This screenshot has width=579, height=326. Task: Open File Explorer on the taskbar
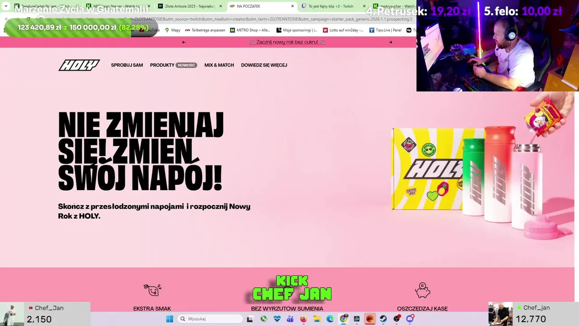coord(317,319)
